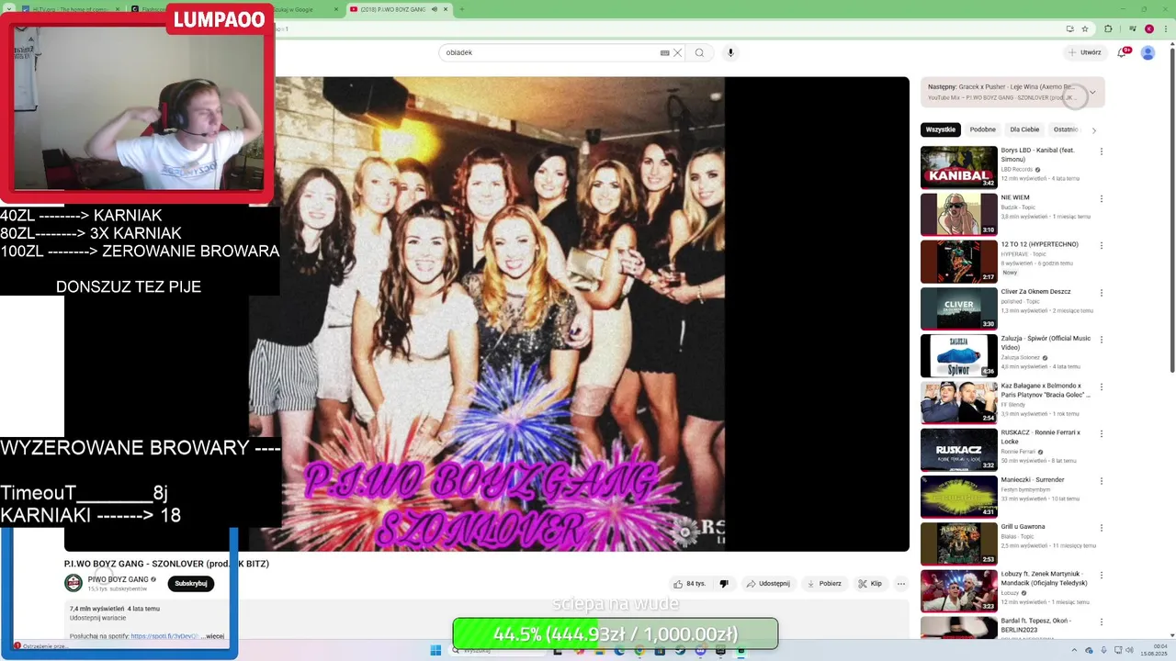This screenshot has width=1176, height=661.
Task: Open options menu for NIE WIEM video
Action: (1102, 198)
